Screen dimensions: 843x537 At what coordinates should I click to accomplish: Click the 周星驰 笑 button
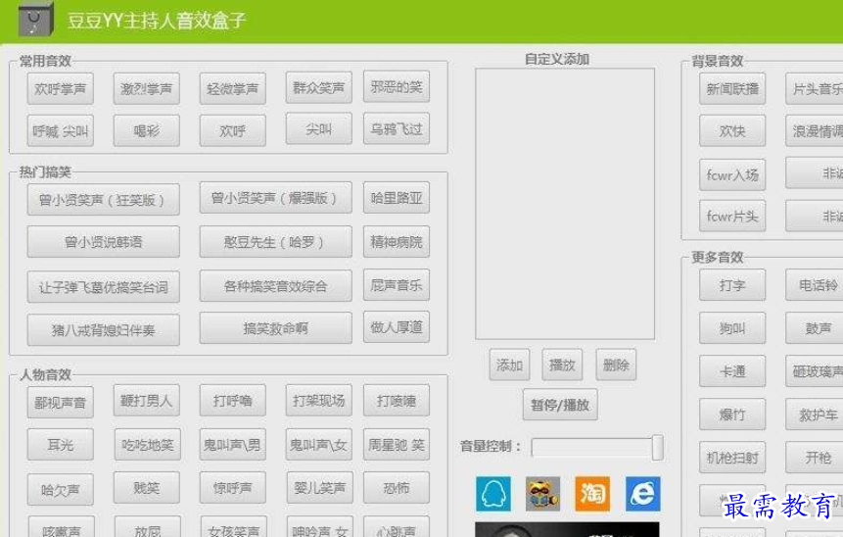click(397, 445)
